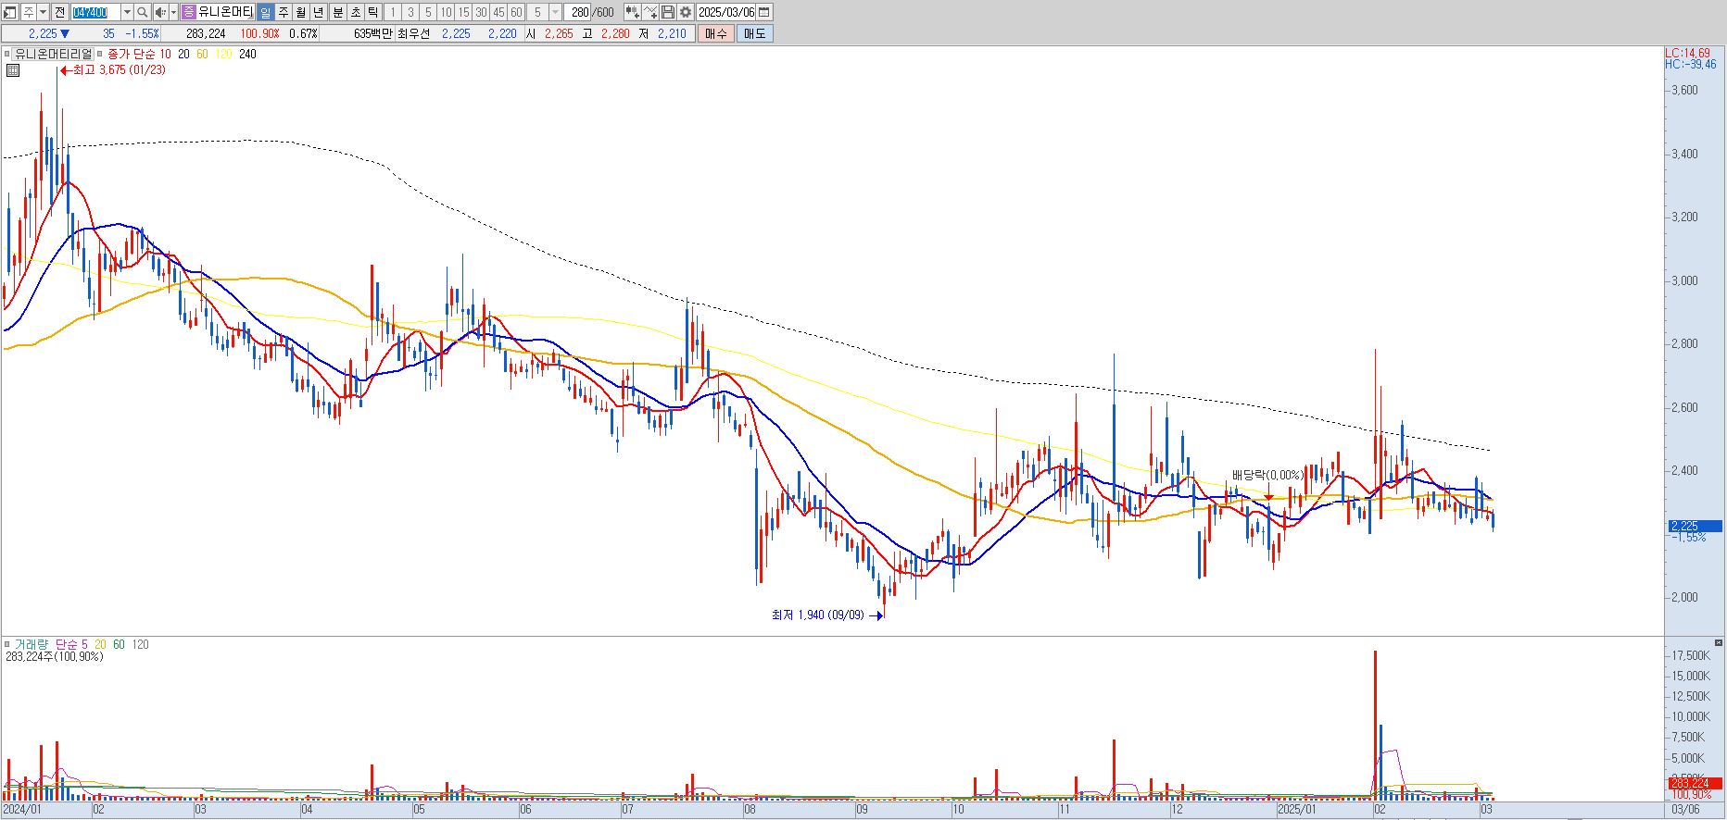Choose the 30 interval preset

pos(481,12)
